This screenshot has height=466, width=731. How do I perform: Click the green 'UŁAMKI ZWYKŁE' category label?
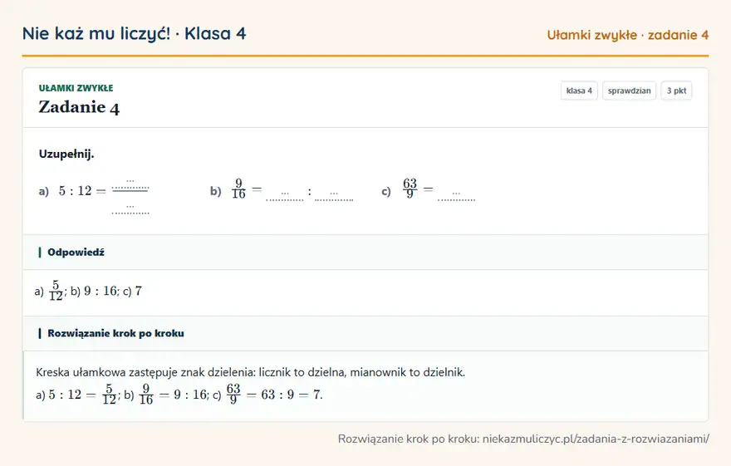pos(76,88)
